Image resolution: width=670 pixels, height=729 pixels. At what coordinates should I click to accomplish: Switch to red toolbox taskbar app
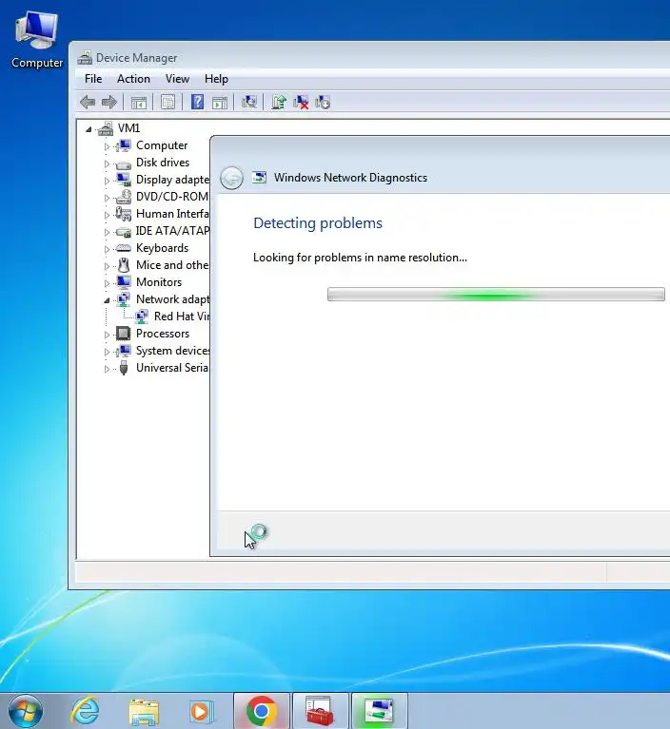click(320, 711)
